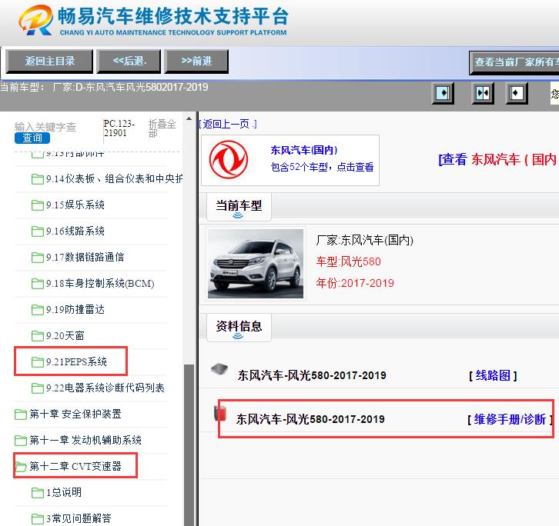
Task: Click folder icon of 9.16线路系统
Action: pos(38,231)
